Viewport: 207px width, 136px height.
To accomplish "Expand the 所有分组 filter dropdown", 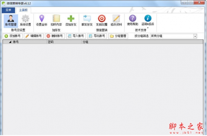I will [195, 36].
